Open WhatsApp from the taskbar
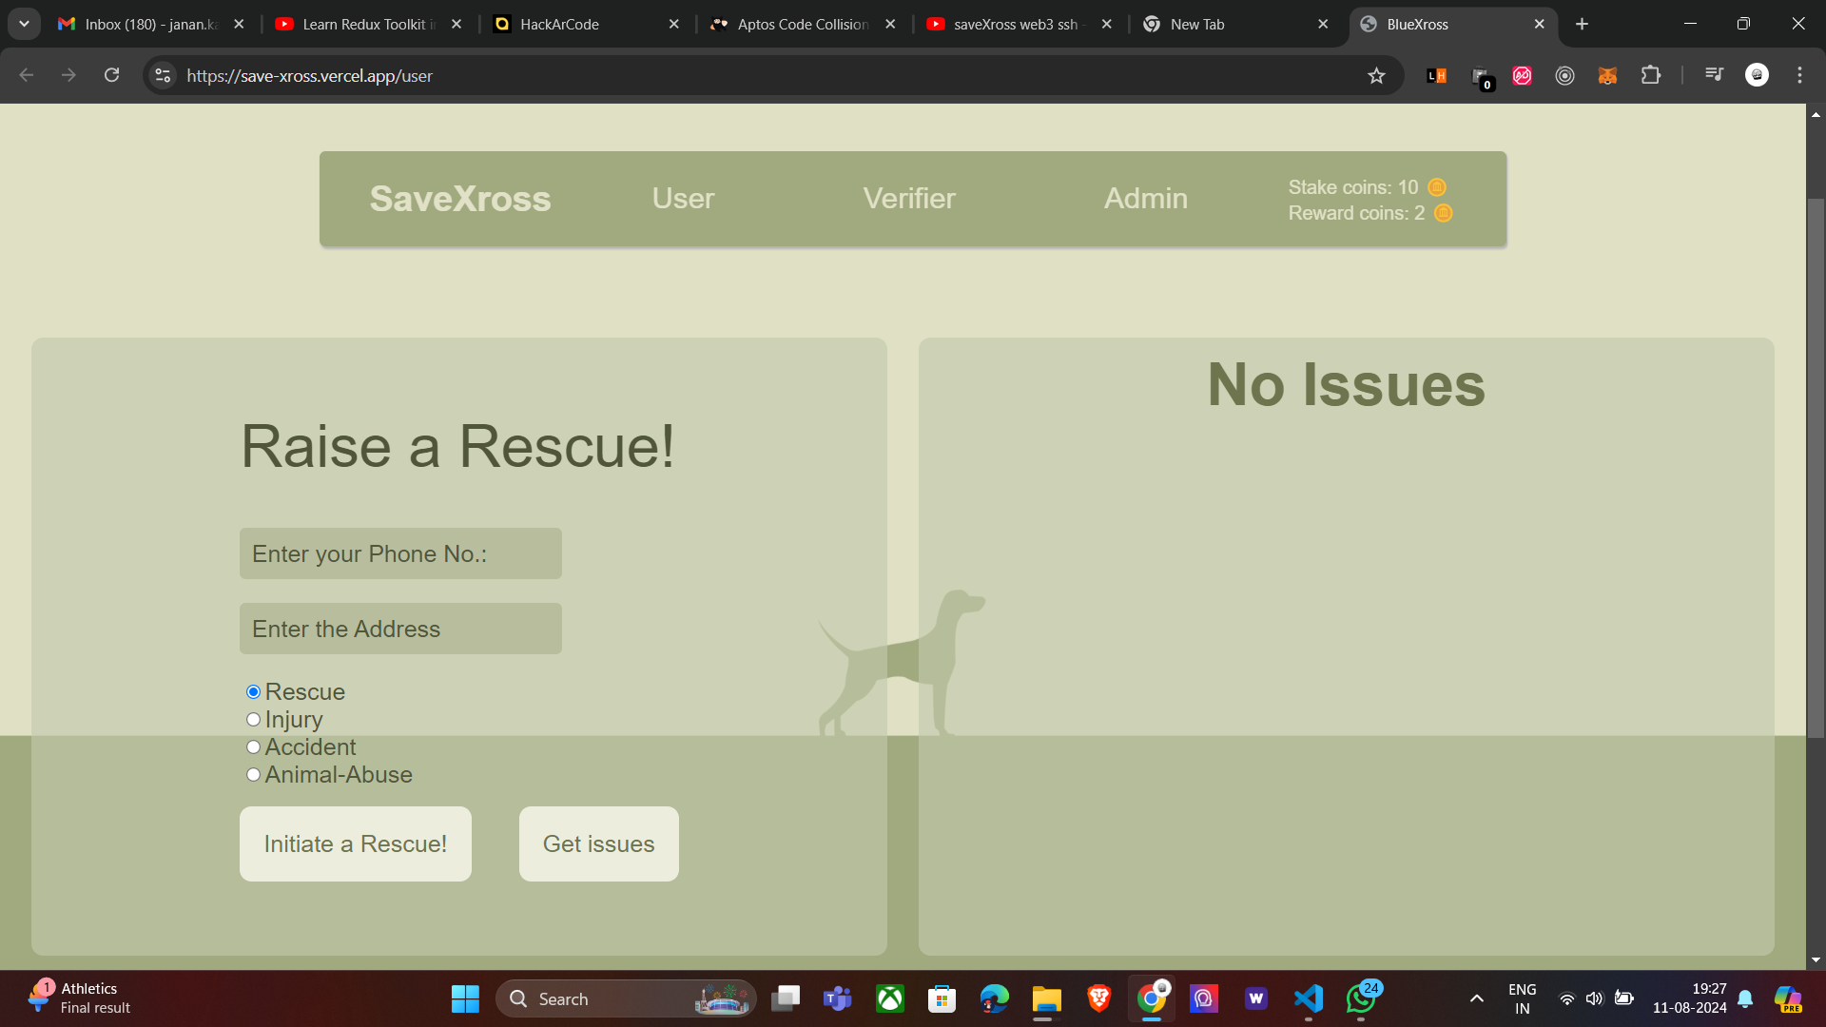1826x1027 pixels. pyautogui.click(x=1361, y=998)
